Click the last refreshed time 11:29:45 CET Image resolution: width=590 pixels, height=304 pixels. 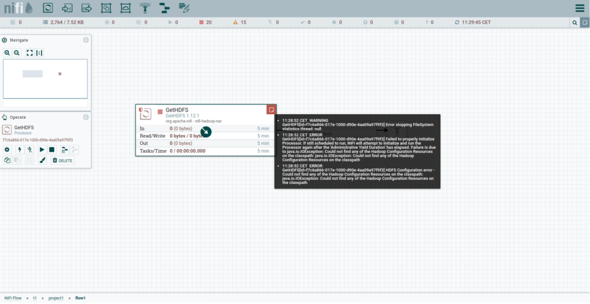pos(476,22)
